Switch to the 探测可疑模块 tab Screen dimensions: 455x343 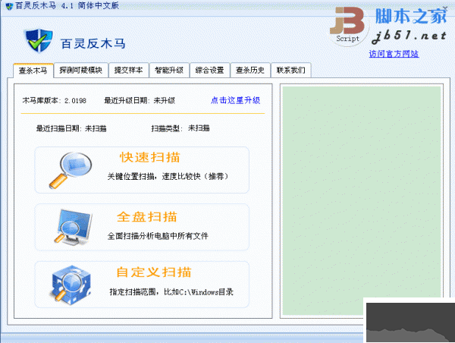[x=80, y=71]
